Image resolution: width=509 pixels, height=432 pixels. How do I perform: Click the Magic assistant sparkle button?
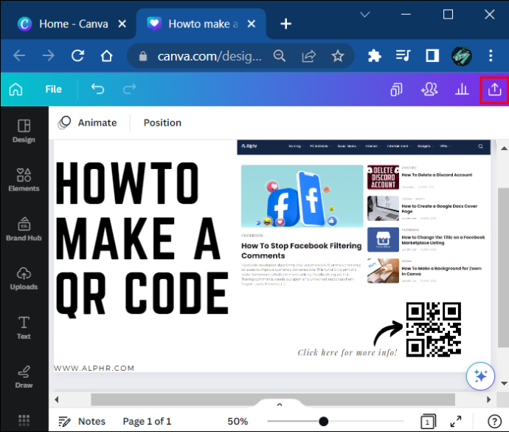pyautogui.click(x=480, y=376)
